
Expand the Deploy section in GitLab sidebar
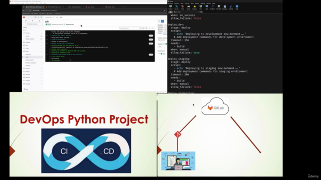point(33,71)
